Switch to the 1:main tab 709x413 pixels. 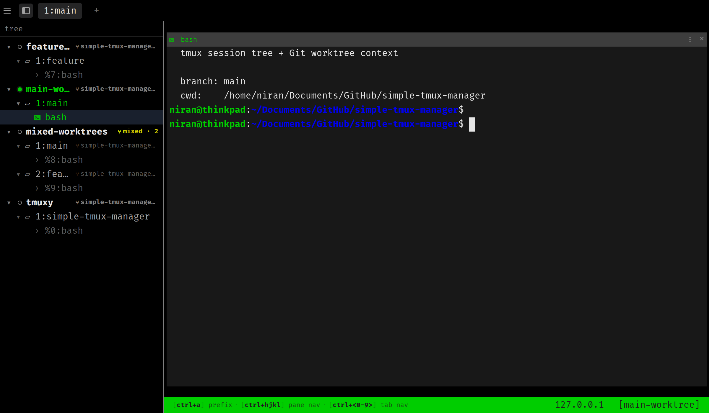pos(60,11)
